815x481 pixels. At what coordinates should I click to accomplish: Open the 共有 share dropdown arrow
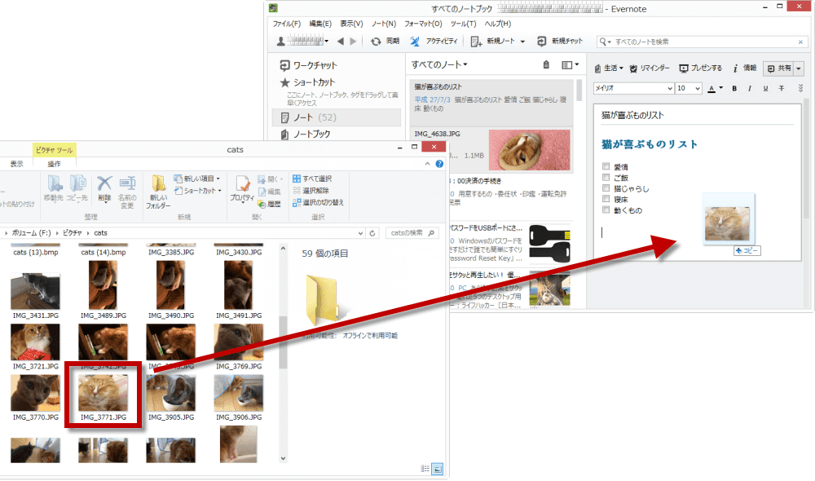[799, 68]
